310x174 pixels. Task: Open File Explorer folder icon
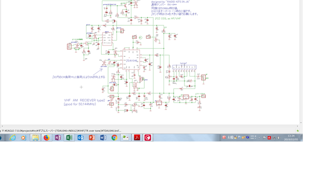coord(35,137)
